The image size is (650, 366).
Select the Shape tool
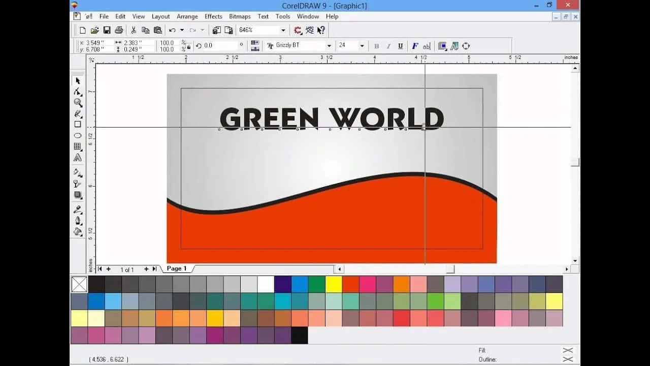tap(78, 91)
